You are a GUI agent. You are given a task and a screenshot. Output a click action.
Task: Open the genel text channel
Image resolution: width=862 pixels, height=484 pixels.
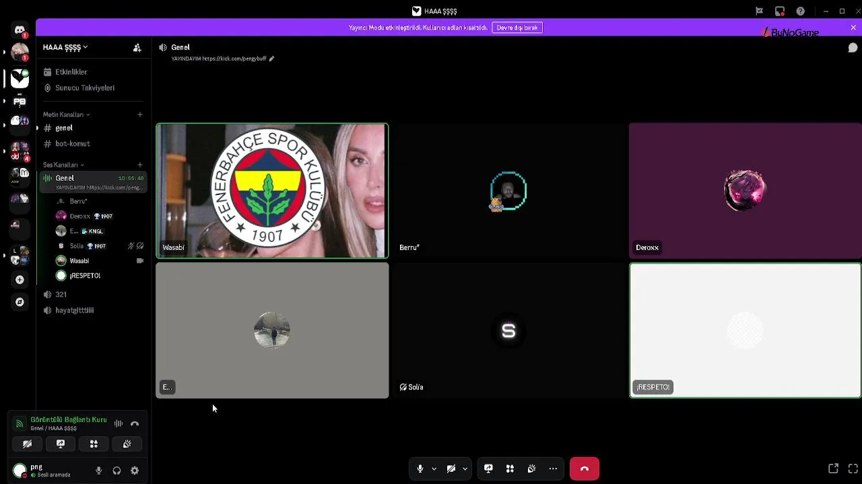pos(92,128)
